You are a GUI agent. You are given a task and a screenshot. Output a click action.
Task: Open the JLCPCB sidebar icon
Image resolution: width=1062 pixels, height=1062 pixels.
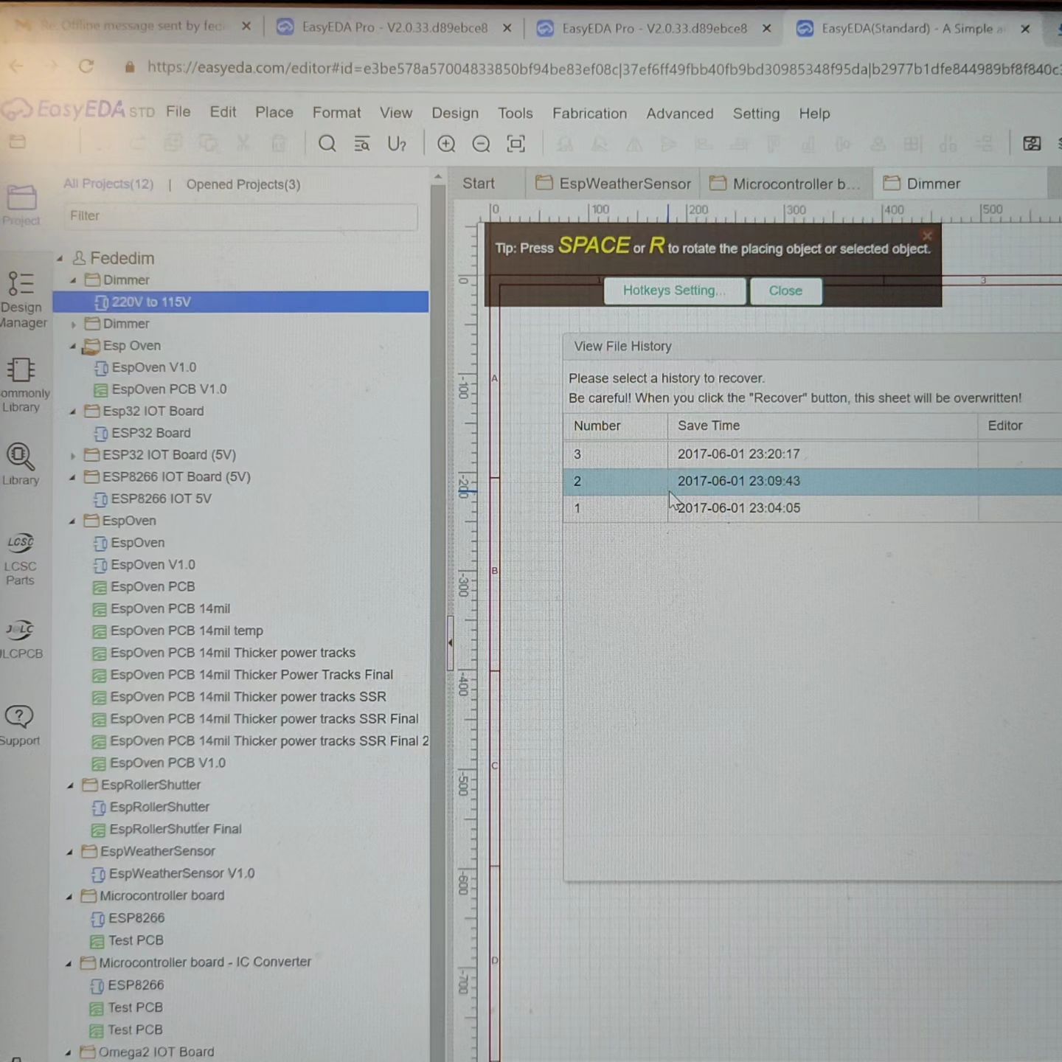(x=21, y=639)
